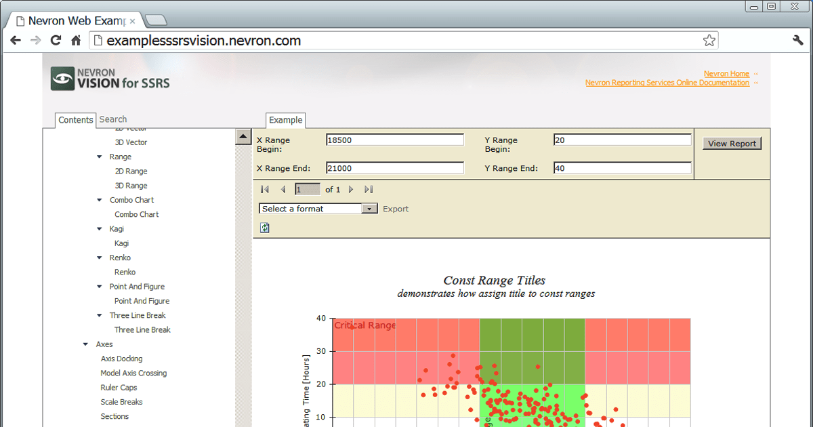Reload the page using the browser reload icon
Screen dimensions: 813x427
pyautogui.click(x=56, y=40)
